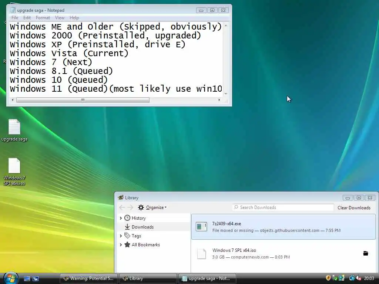Click the 'Windows ME and Older' line
This screenshot has width=379, height=284.
click(115, 27)
